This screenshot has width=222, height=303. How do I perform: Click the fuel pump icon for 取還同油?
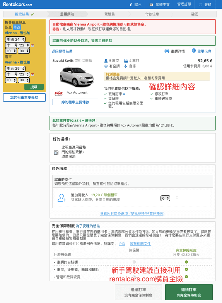point(56,152)
